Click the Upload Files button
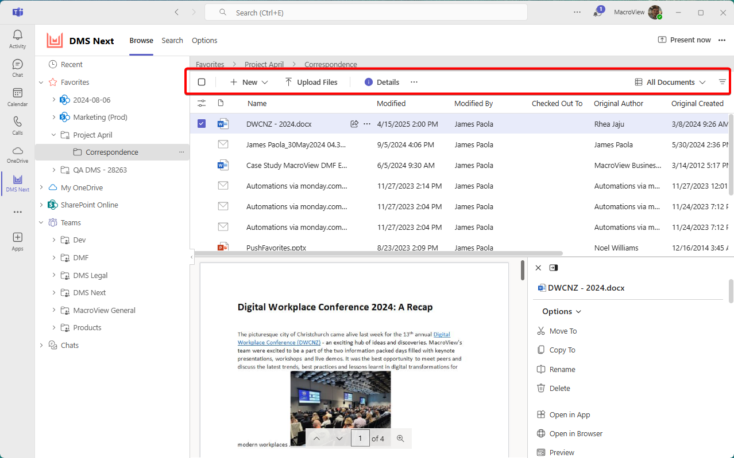Image resolution: width=734 pixels, height=458 pixels. [x=311, y=82]
